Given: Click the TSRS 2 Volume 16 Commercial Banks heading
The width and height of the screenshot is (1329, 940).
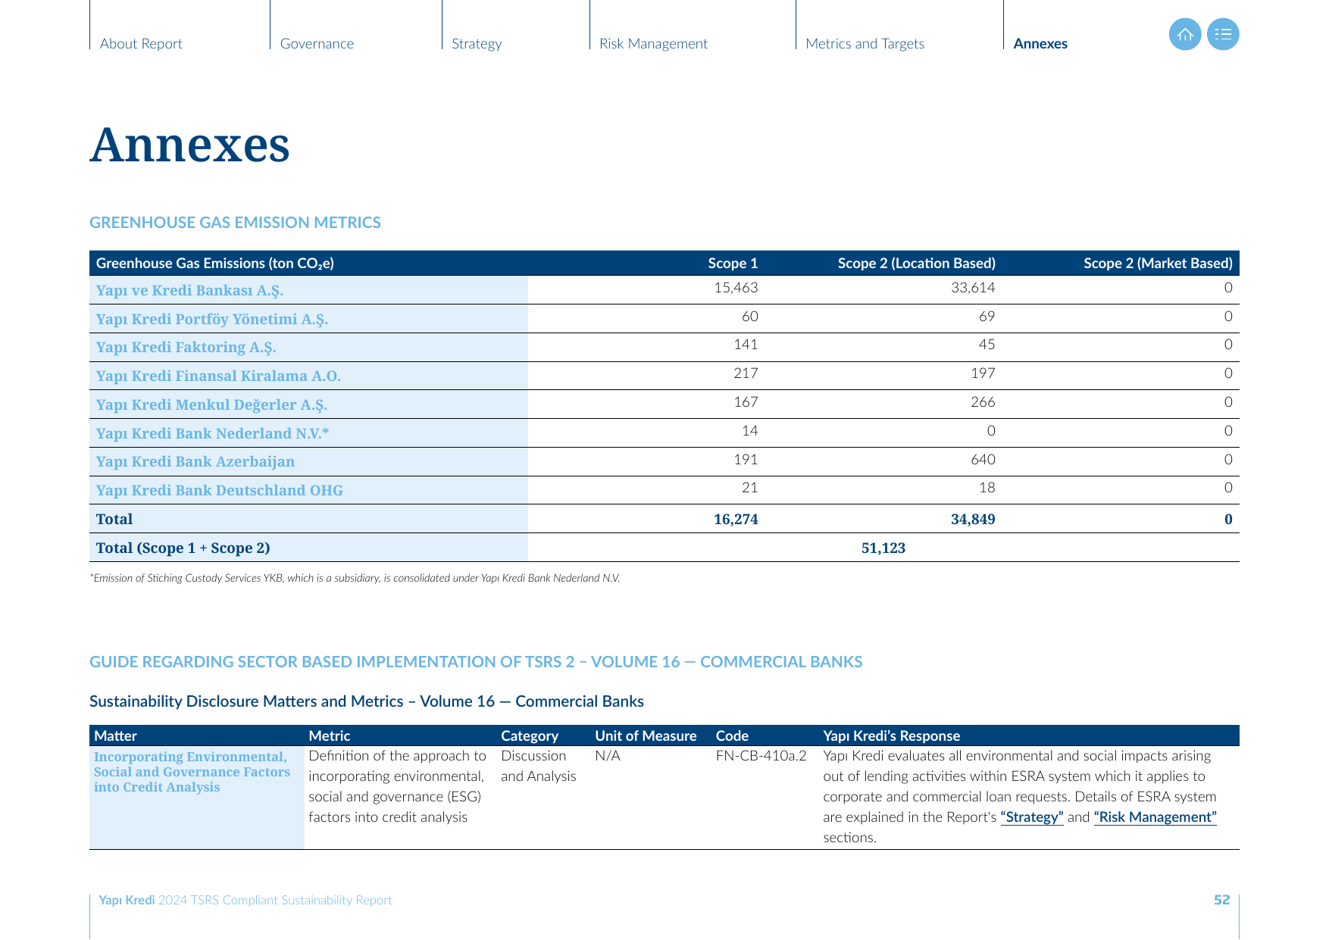Looking at the screenshot, I should (x=476, y=662).
